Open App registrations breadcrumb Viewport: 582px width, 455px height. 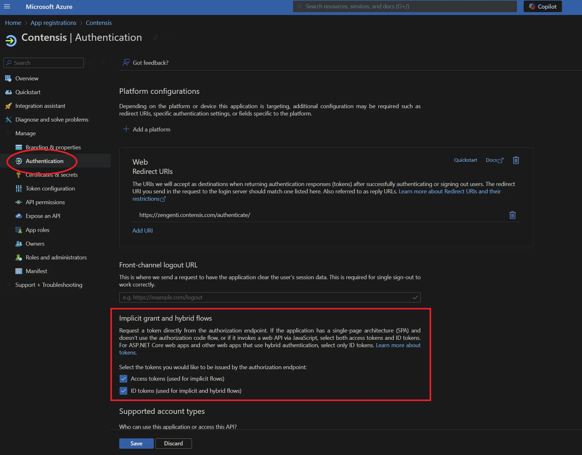53,23
